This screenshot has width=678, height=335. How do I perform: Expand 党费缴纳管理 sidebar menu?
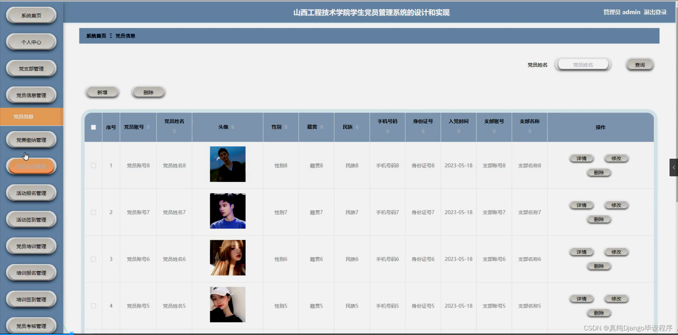[31, 140]
